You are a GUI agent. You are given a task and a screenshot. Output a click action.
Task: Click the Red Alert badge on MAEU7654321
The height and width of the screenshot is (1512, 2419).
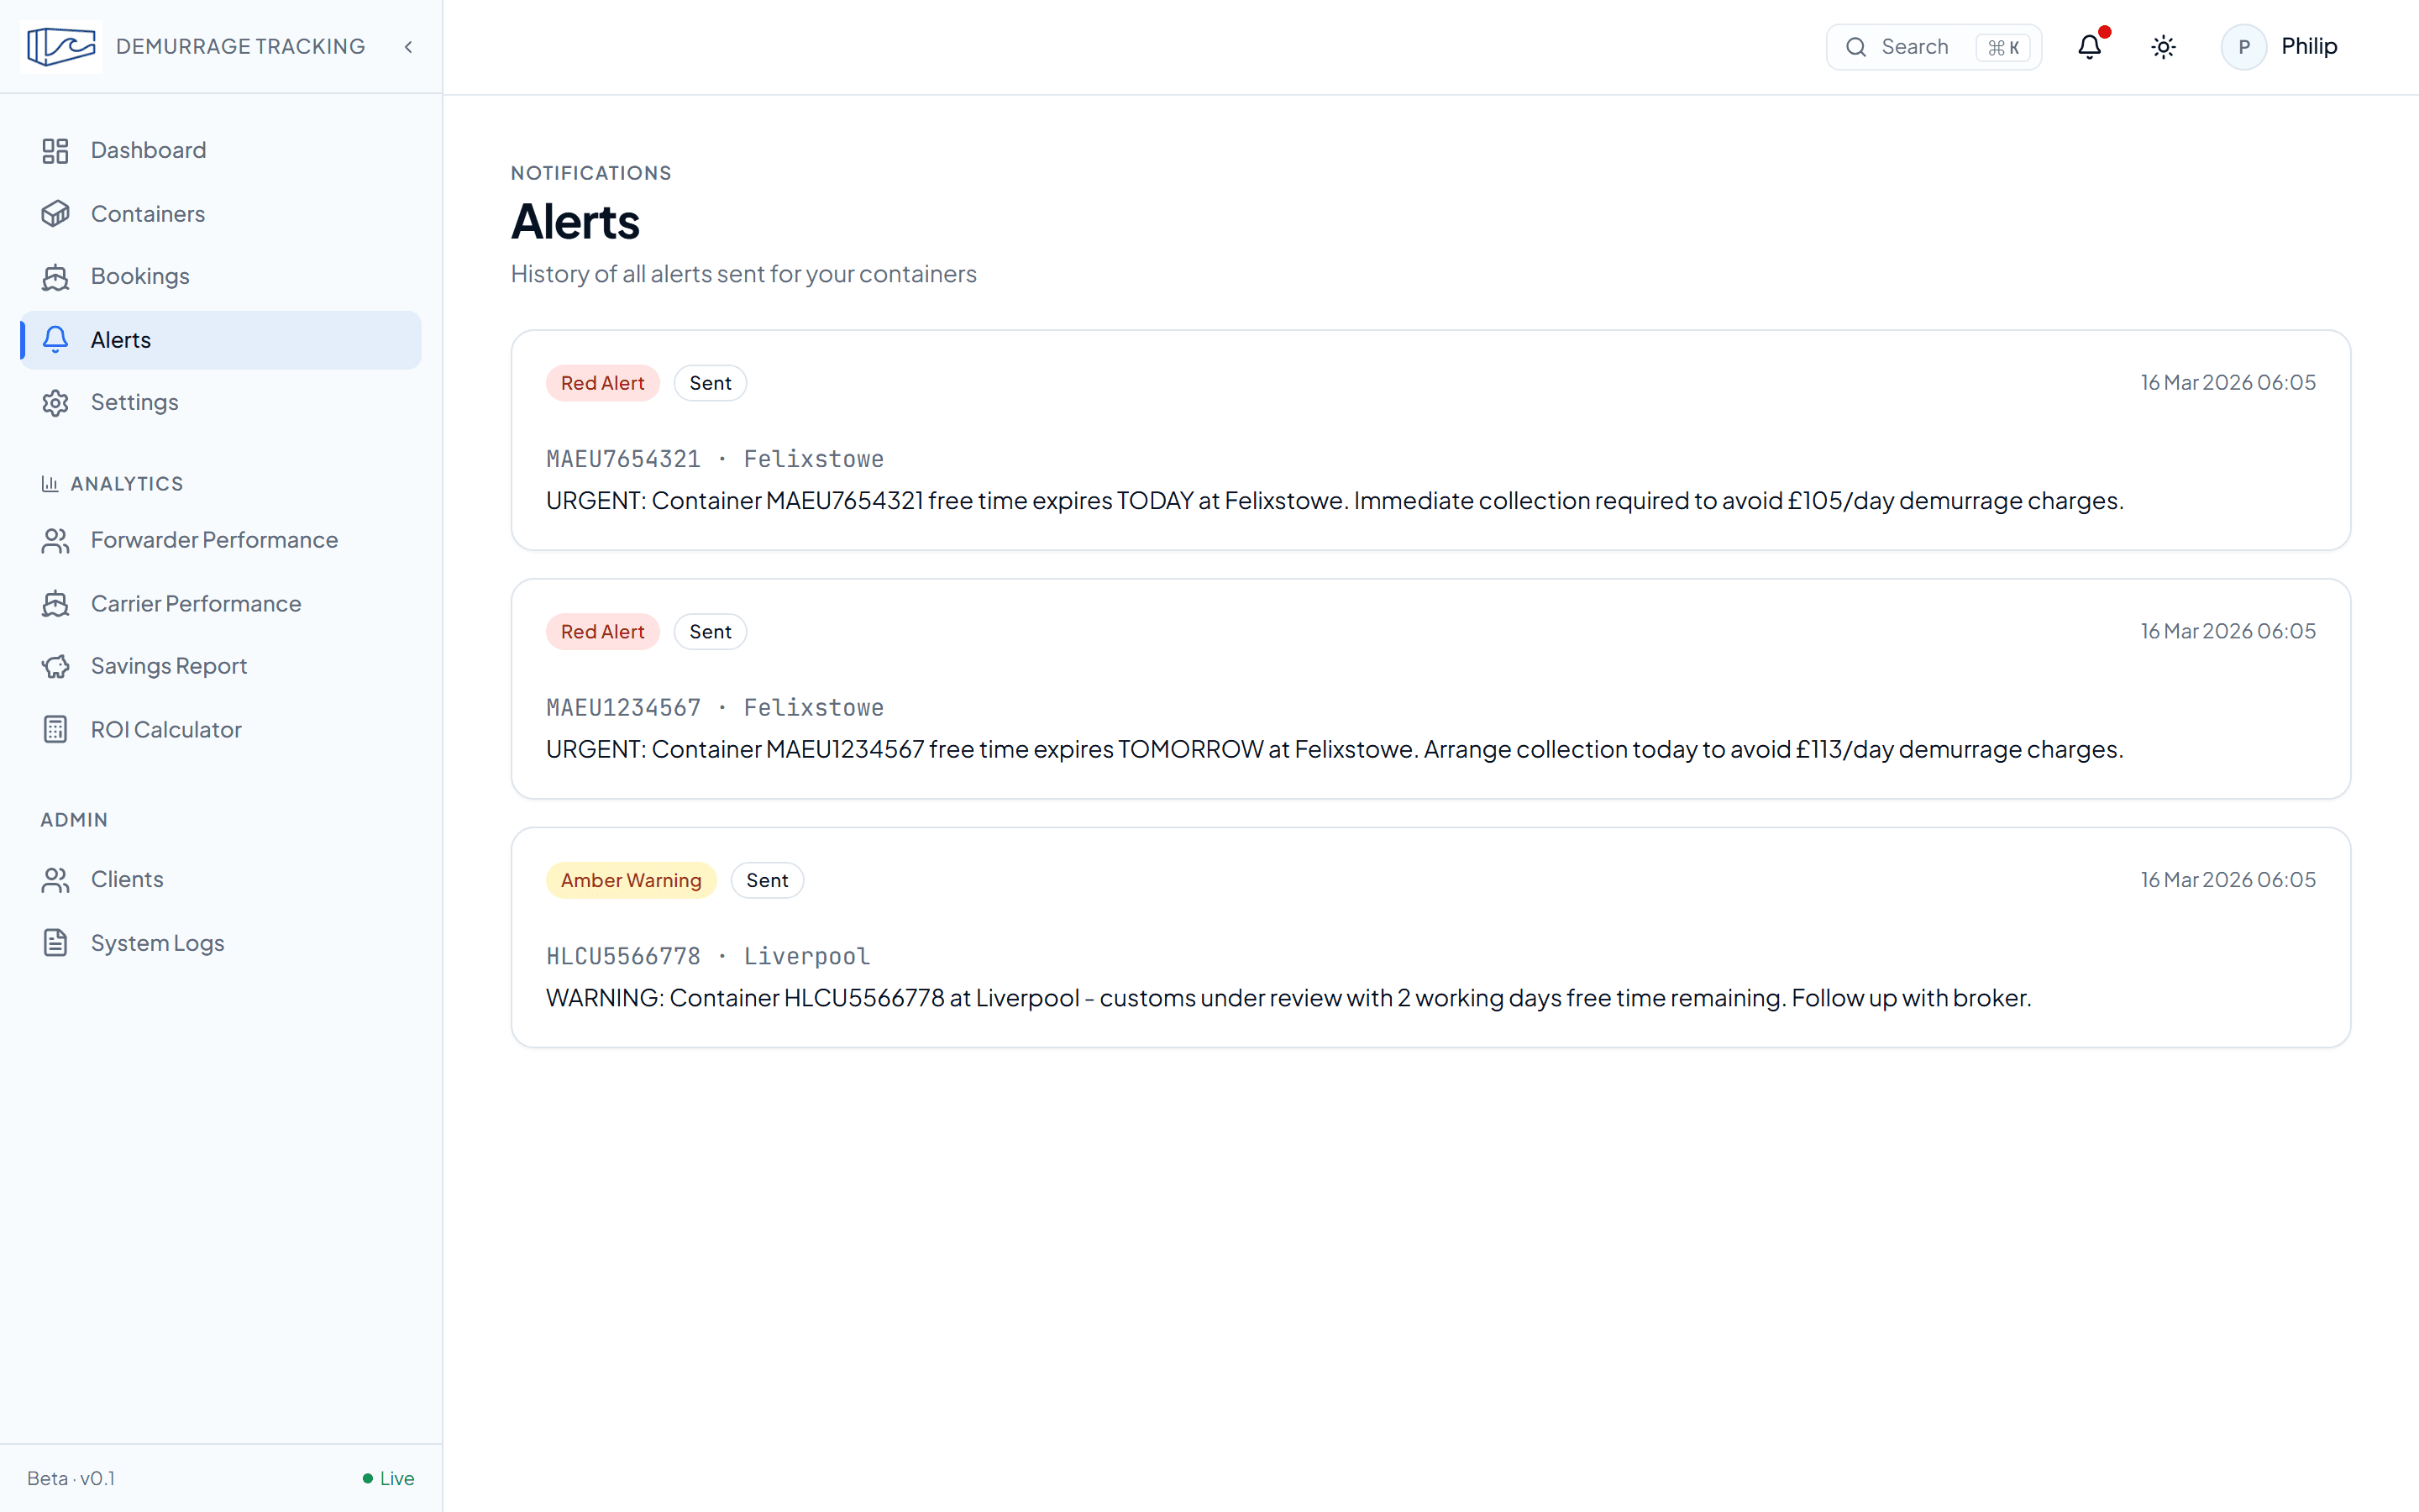(x=601, y=382)
